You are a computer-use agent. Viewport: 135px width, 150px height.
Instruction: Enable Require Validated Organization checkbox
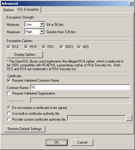[x=9, y=93]
